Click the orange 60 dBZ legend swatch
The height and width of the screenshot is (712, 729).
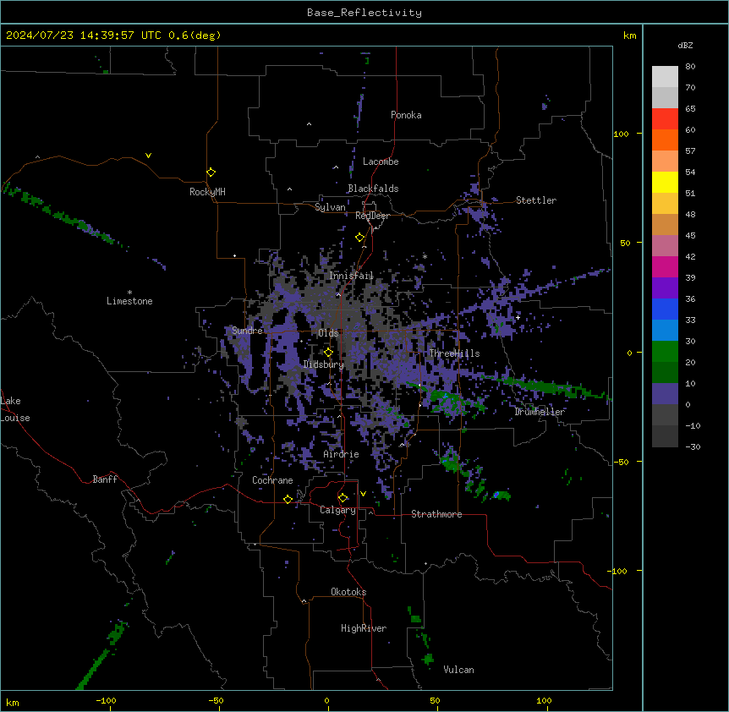point(665,140)
